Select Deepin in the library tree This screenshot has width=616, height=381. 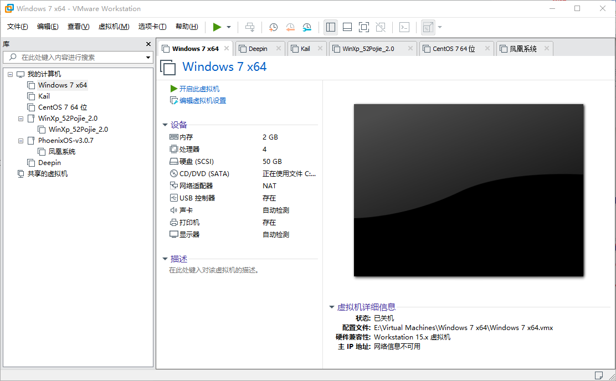pyautogui.click(x=49, y=163)
